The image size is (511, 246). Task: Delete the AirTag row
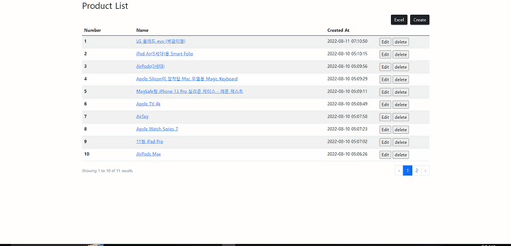point(401,118)
